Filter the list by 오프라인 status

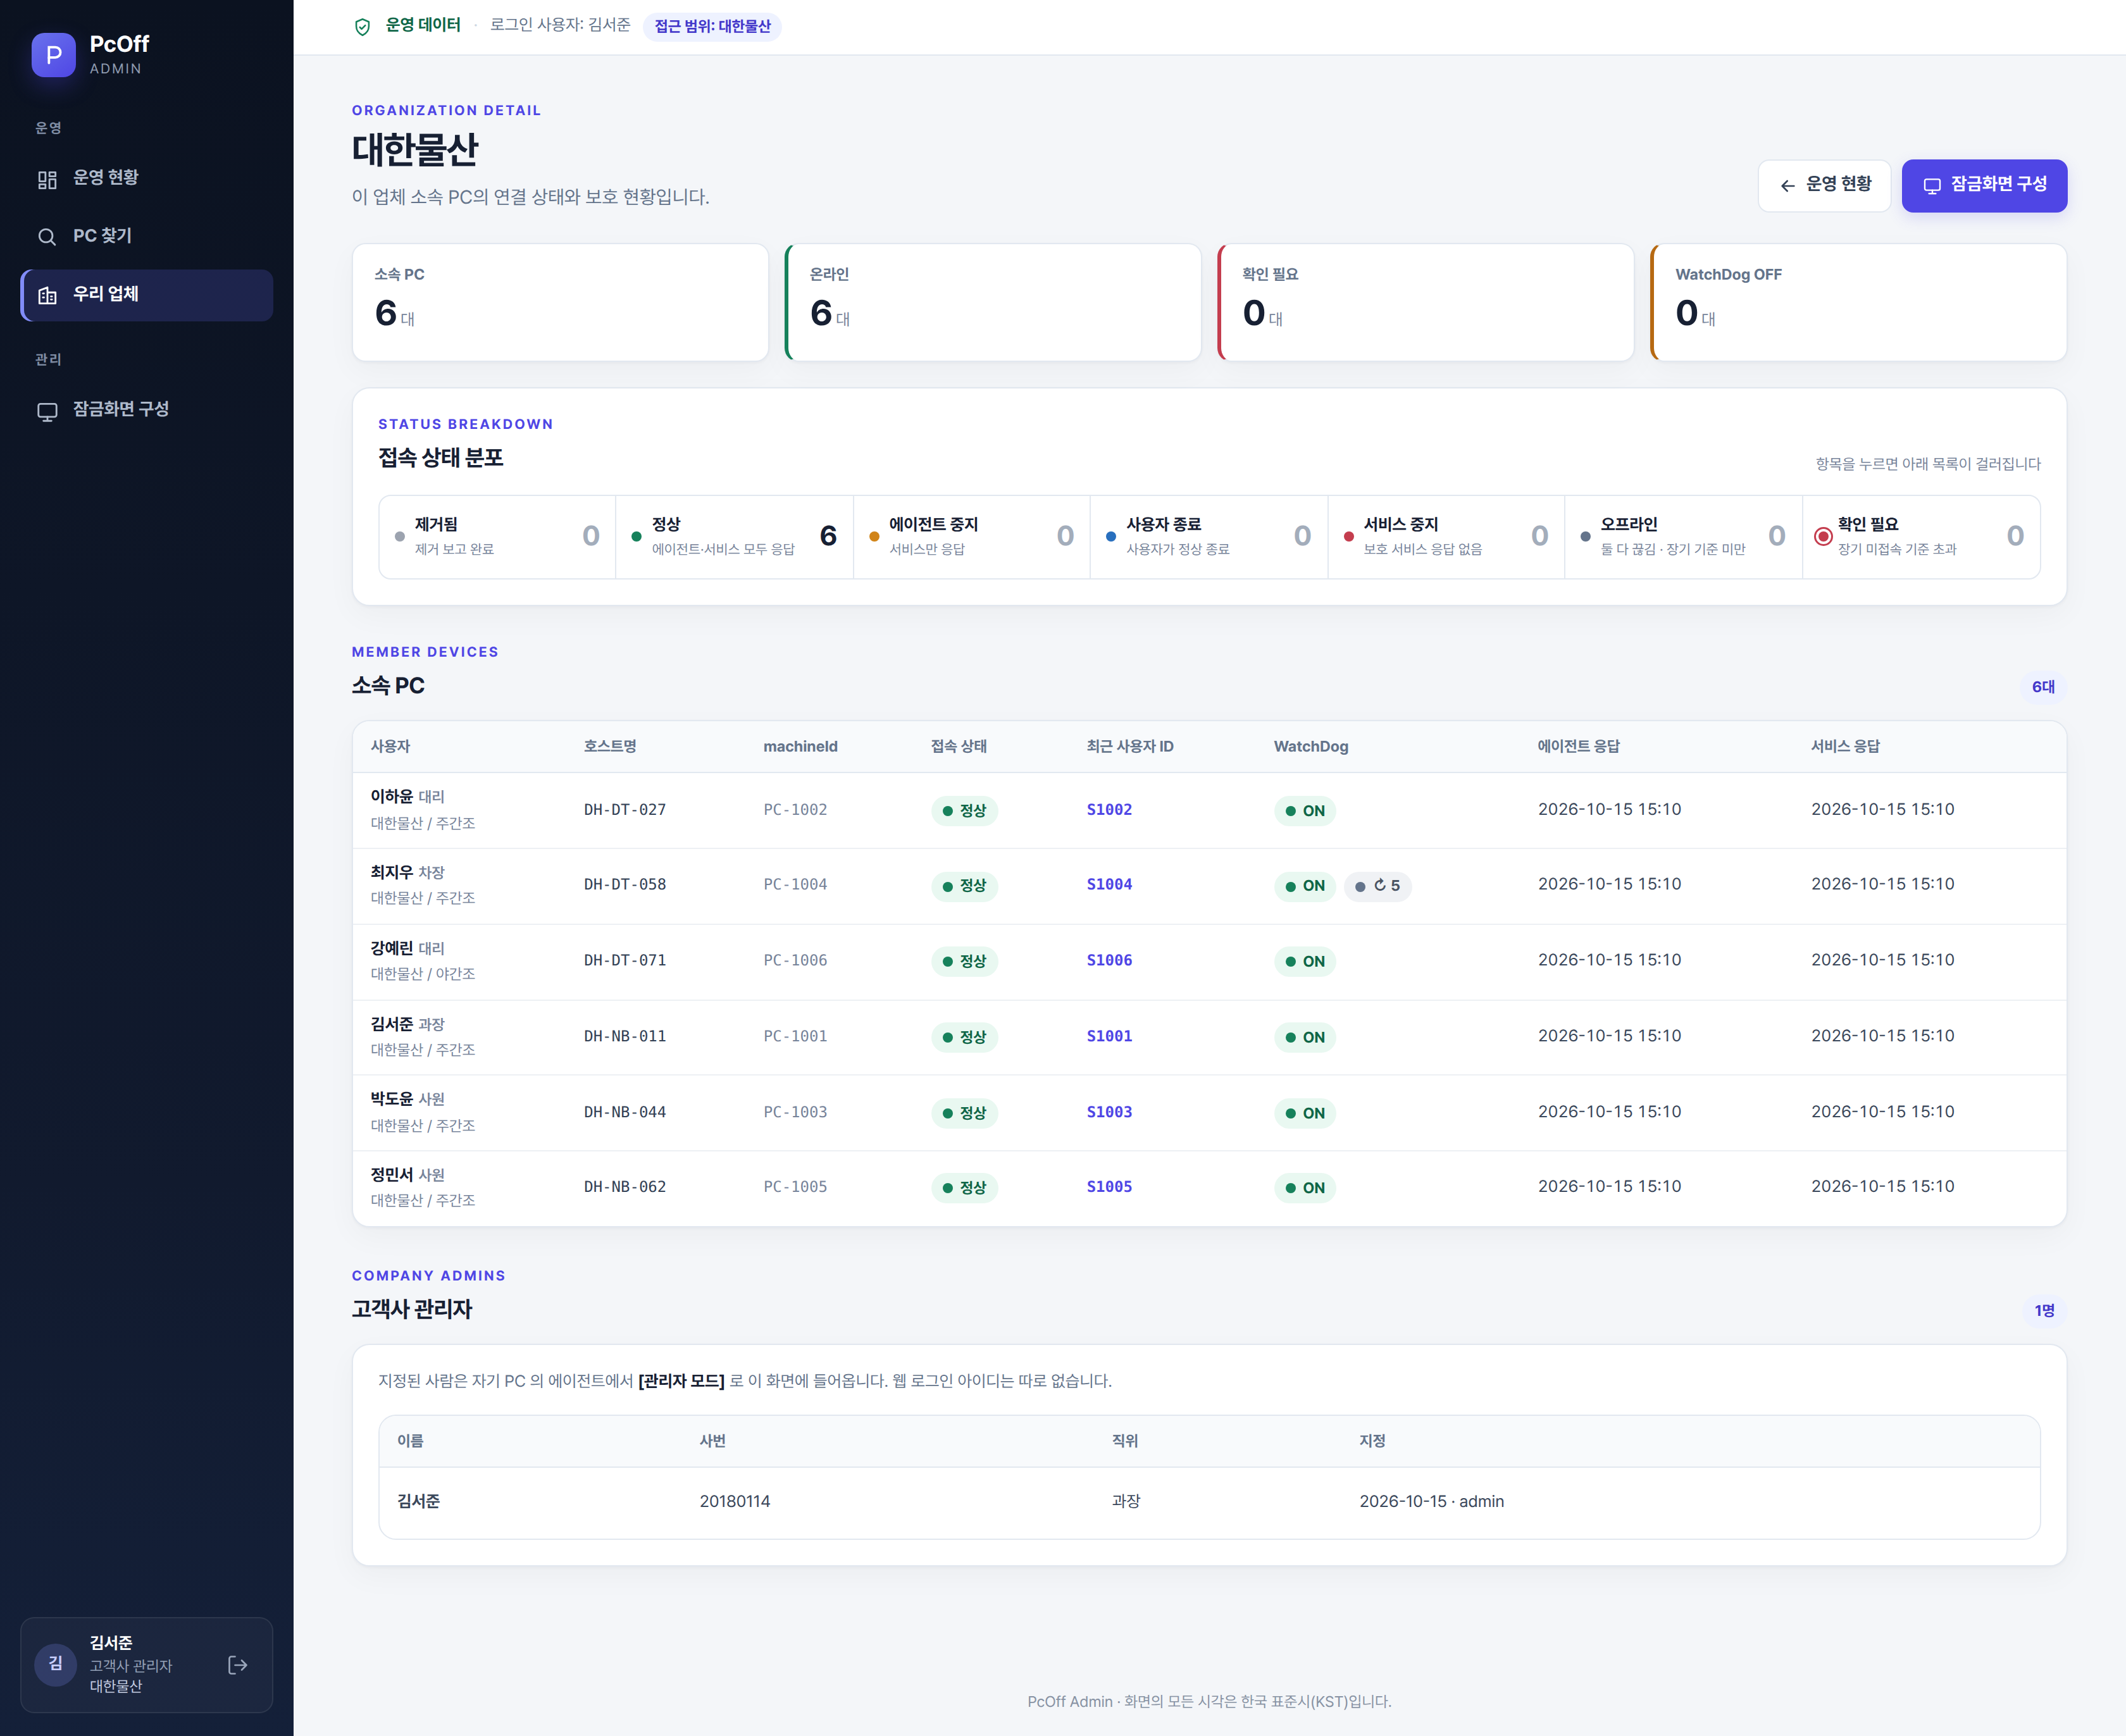coord(1683,537)
